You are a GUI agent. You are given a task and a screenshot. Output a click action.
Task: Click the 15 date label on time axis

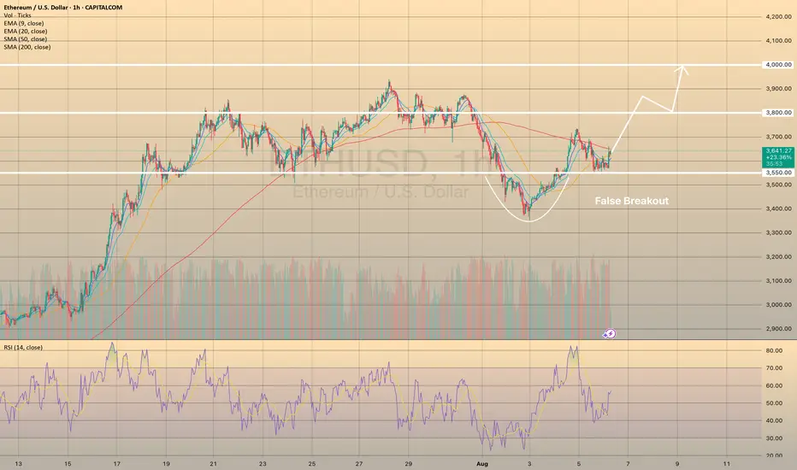click(x=68, y=464)
